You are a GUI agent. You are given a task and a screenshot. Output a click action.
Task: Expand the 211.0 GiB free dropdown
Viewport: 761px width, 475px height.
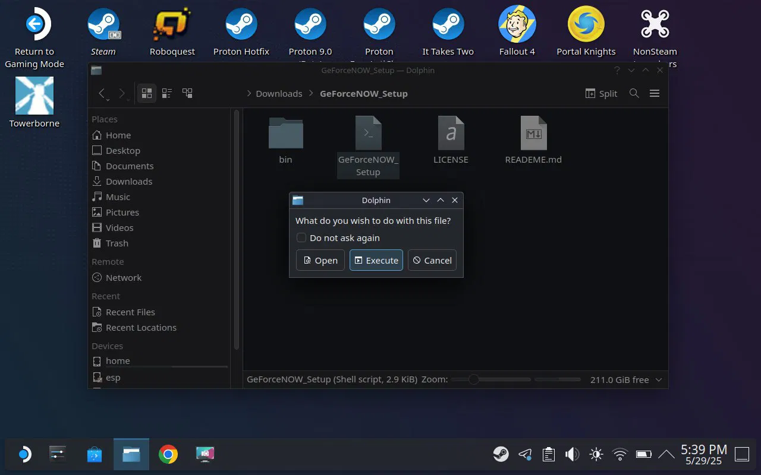point(658,380)
